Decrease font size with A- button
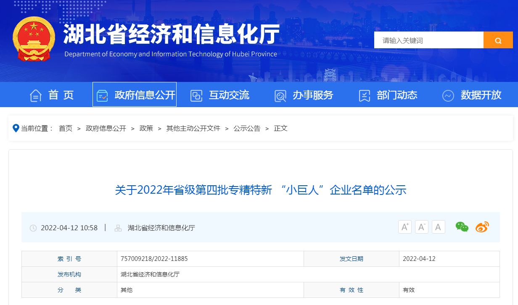Screen dimensions: 518x305 pos(421,227)
